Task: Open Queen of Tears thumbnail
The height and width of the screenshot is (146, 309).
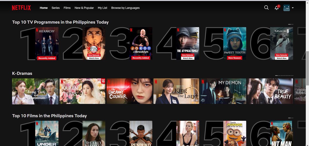Action: click(82, 91)
